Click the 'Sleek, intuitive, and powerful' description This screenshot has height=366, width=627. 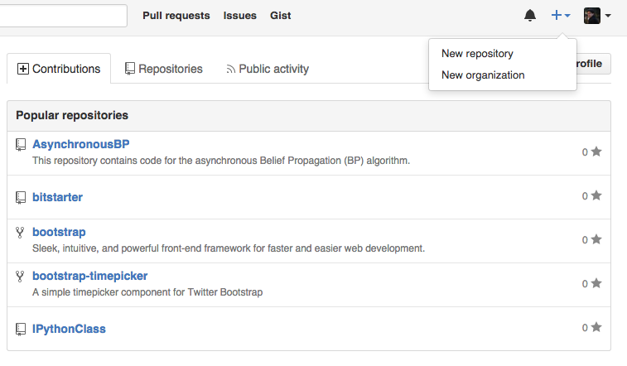(229, 248)
